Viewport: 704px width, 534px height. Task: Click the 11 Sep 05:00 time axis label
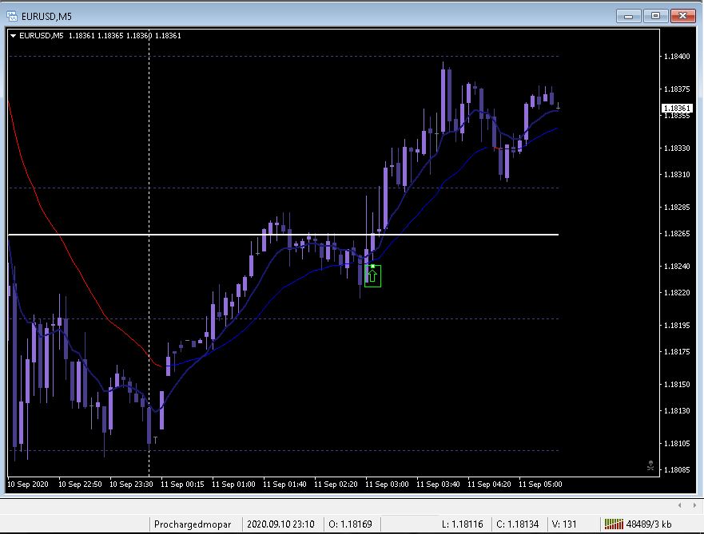[540, 485]
